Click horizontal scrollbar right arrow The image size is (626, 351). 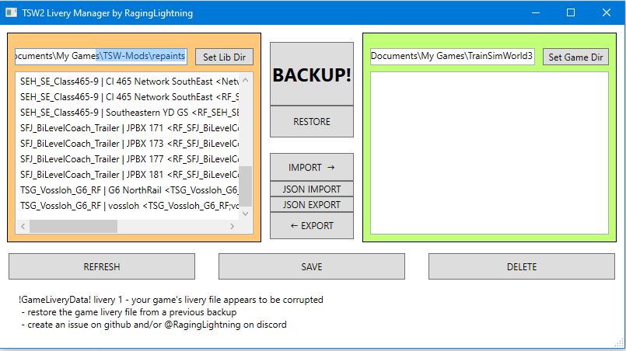pos(232,226)
